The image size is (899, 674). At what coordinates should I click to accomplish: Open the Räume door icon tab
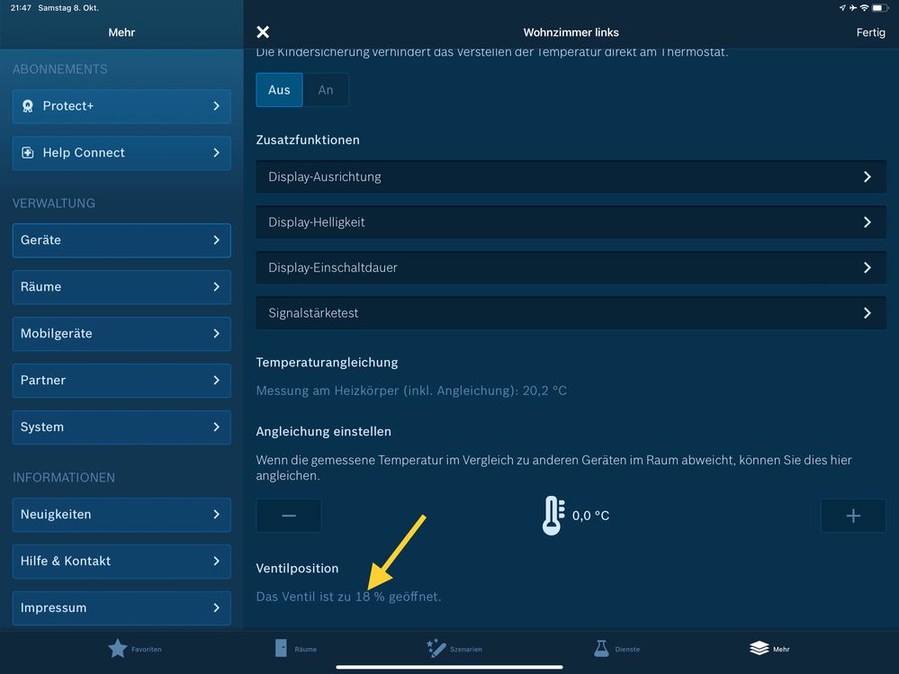(282, 648)
